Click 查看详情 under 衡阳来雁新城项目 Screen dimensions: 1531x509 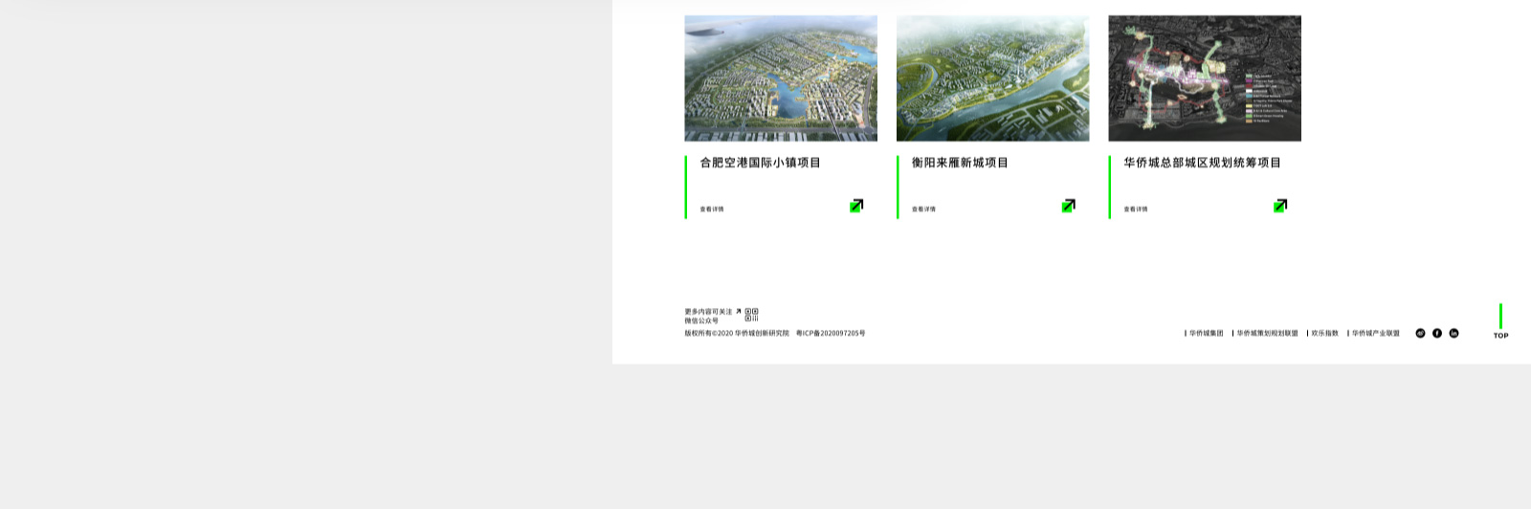(923, 209)
